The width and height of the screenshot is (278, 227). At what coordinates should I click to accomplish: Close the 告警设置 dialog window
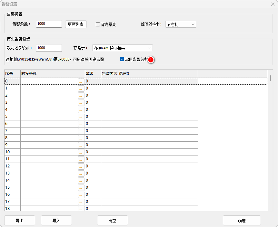(x=272, y=4)
